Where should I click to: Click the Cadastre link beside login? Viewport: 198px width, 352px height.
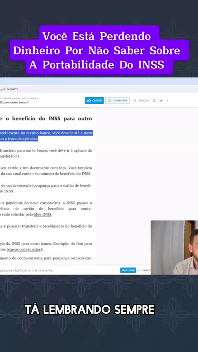(x=146, y=270)
